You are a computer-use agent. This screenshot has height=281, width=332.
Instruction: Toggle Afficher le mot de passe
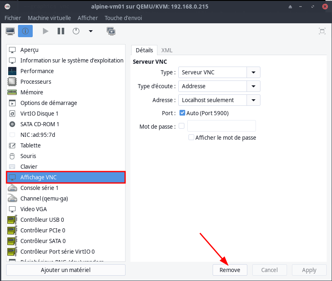191,138
